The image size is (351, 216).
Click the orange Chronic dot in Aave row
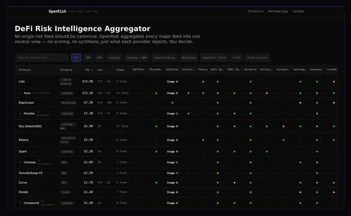click(267, 93)
